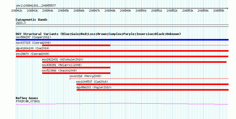Click the 208955k ruler tick label
Image resolution: width=236 pixels, height=119 pixels.
tap(219, 11)
